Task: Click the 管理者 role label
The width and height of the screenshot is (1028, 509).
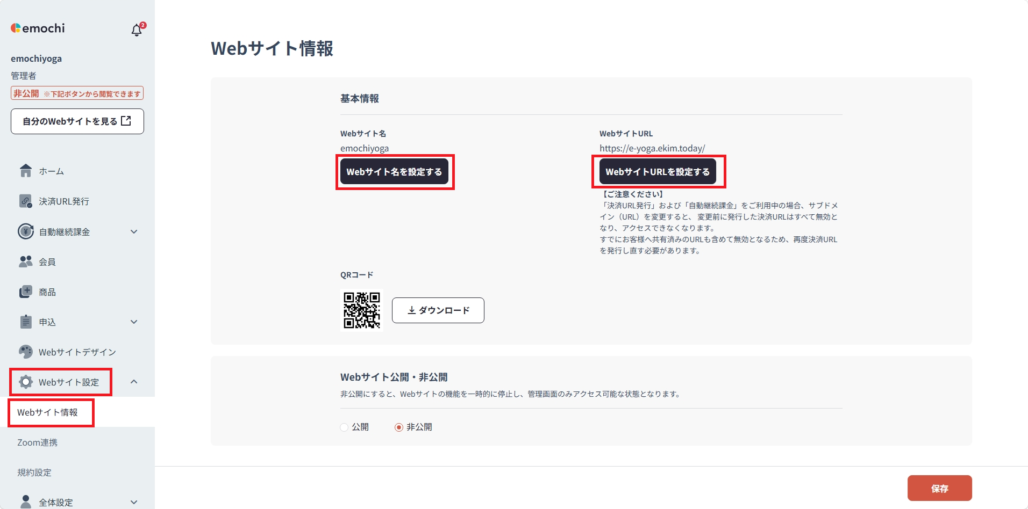Action: pos(24,76)
